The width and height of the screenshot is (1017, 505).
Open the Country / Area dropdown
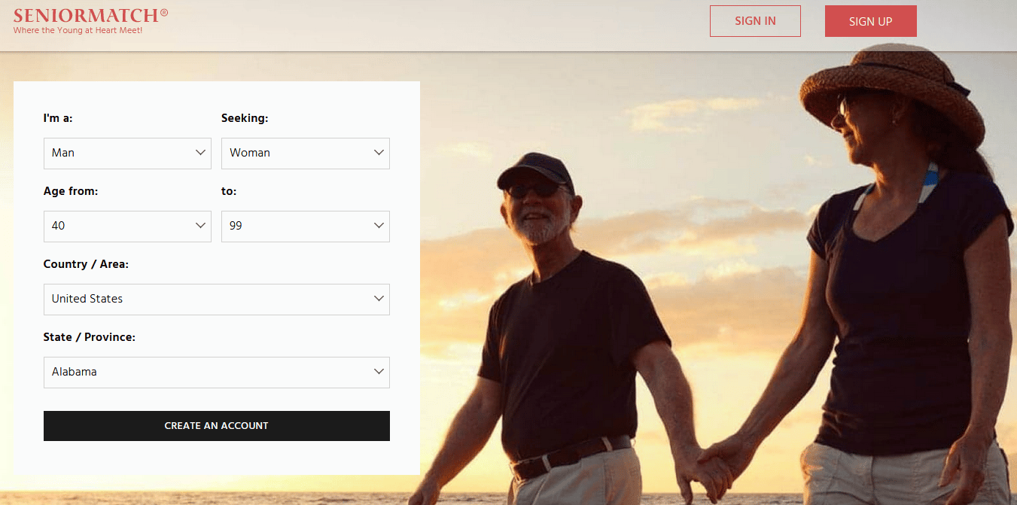click(217, 300)
